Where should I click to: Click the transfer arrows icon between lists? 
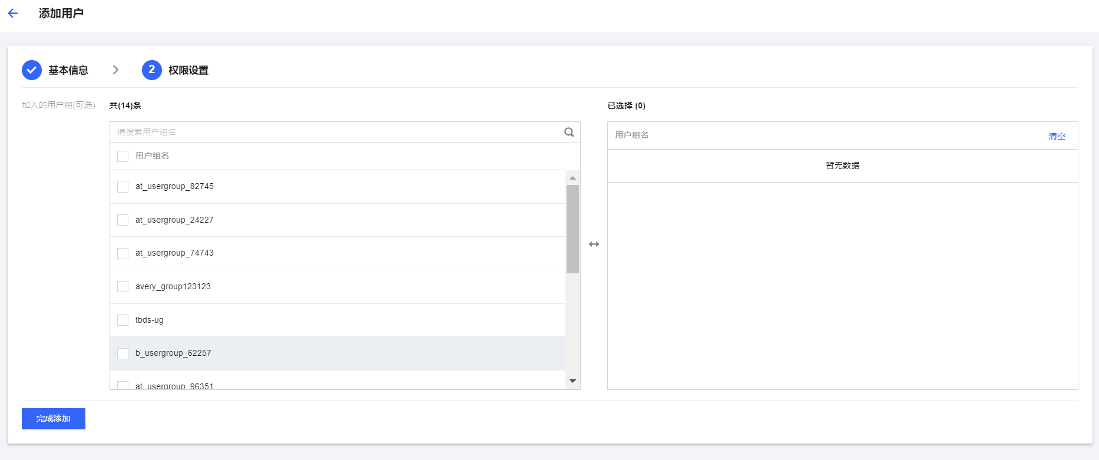coord(594,244)
